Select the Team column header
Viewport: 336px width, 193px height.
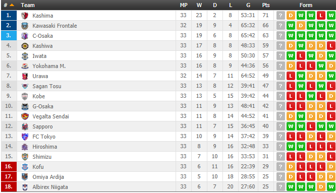(28, 5)
